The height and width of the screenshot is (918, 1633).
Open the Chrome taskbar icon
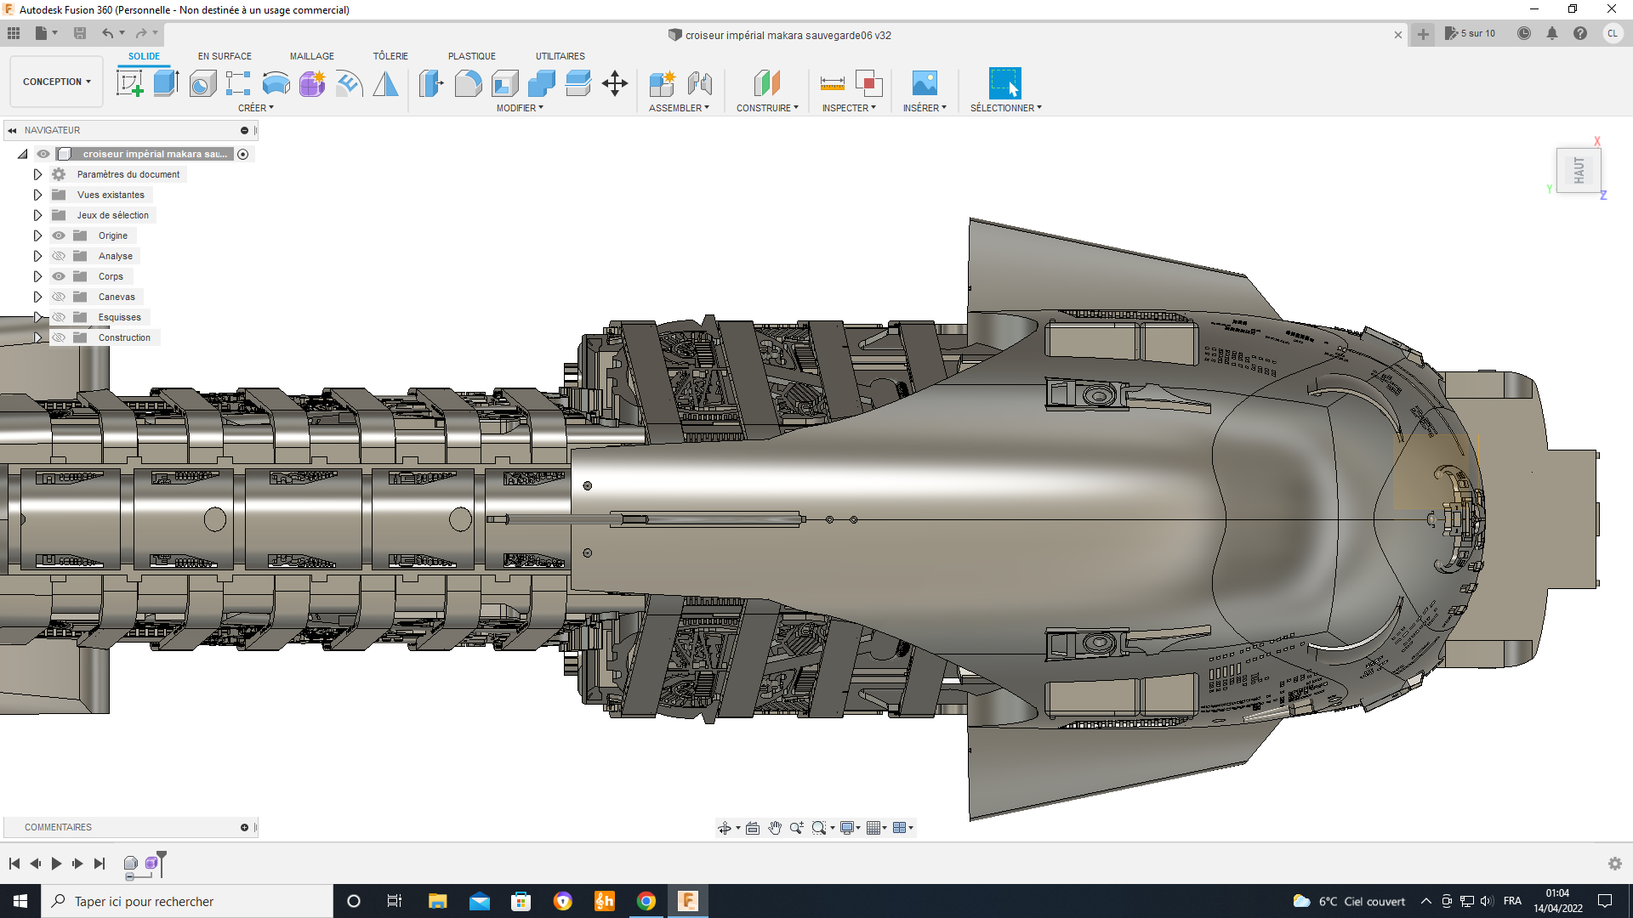tap(646, 901)
